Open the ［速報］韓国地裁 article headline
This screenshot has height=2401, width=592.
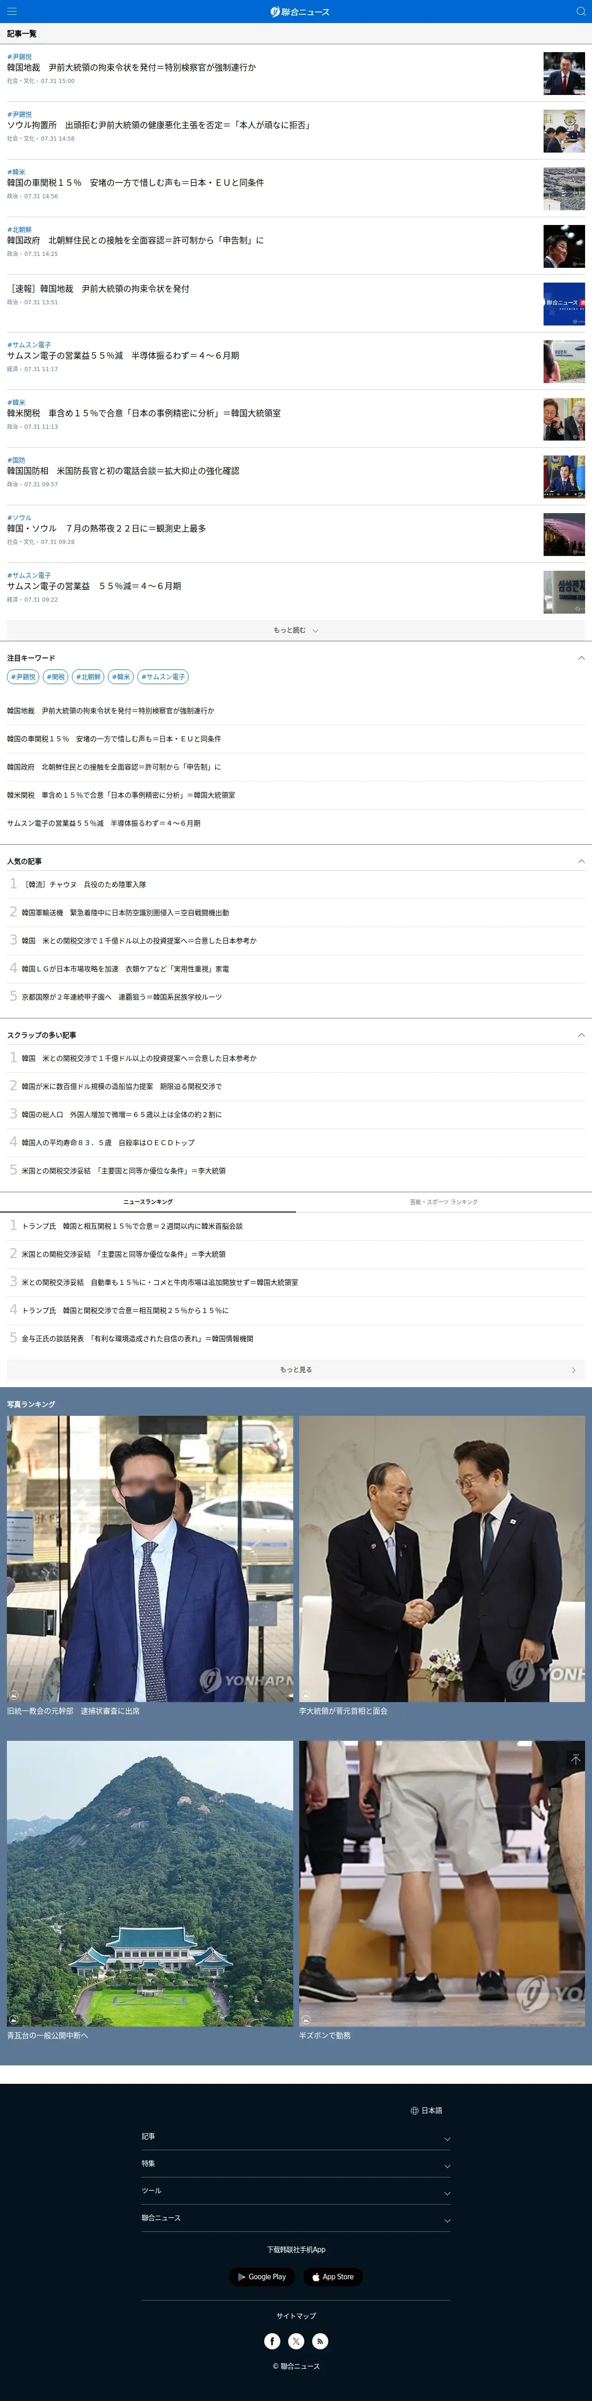pyautogui.click(x=98, y=289)
